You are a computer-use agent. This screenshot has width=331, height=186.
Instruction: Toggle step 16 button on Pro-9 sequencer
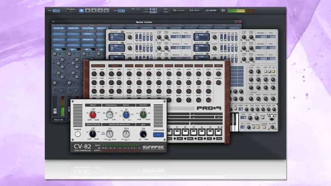pyautogui.click(x=218, y=132)
